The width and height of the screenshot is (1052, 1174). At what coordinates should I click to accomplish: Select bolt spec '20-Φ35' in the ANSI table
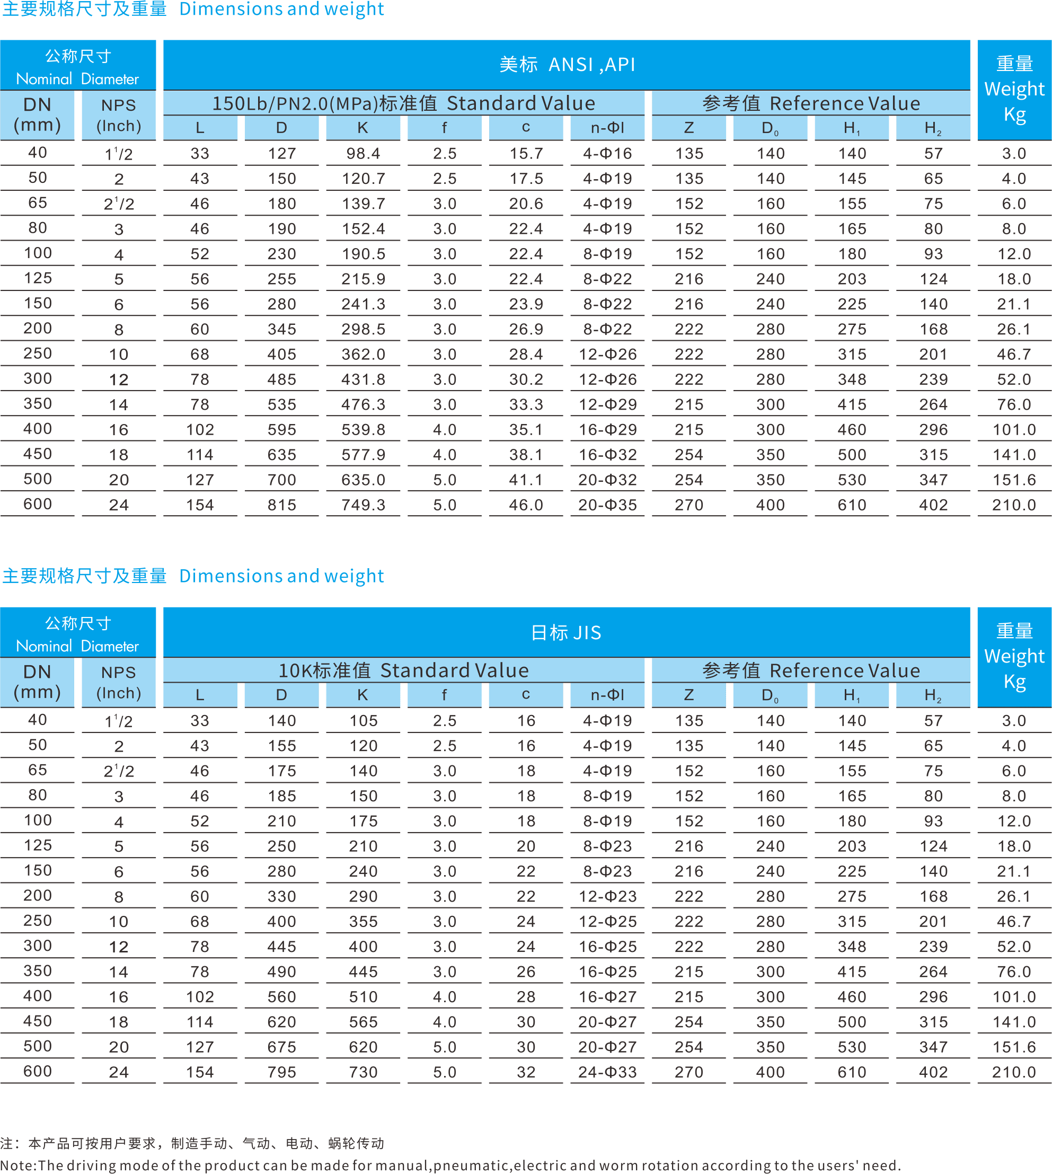coord(607,505)
